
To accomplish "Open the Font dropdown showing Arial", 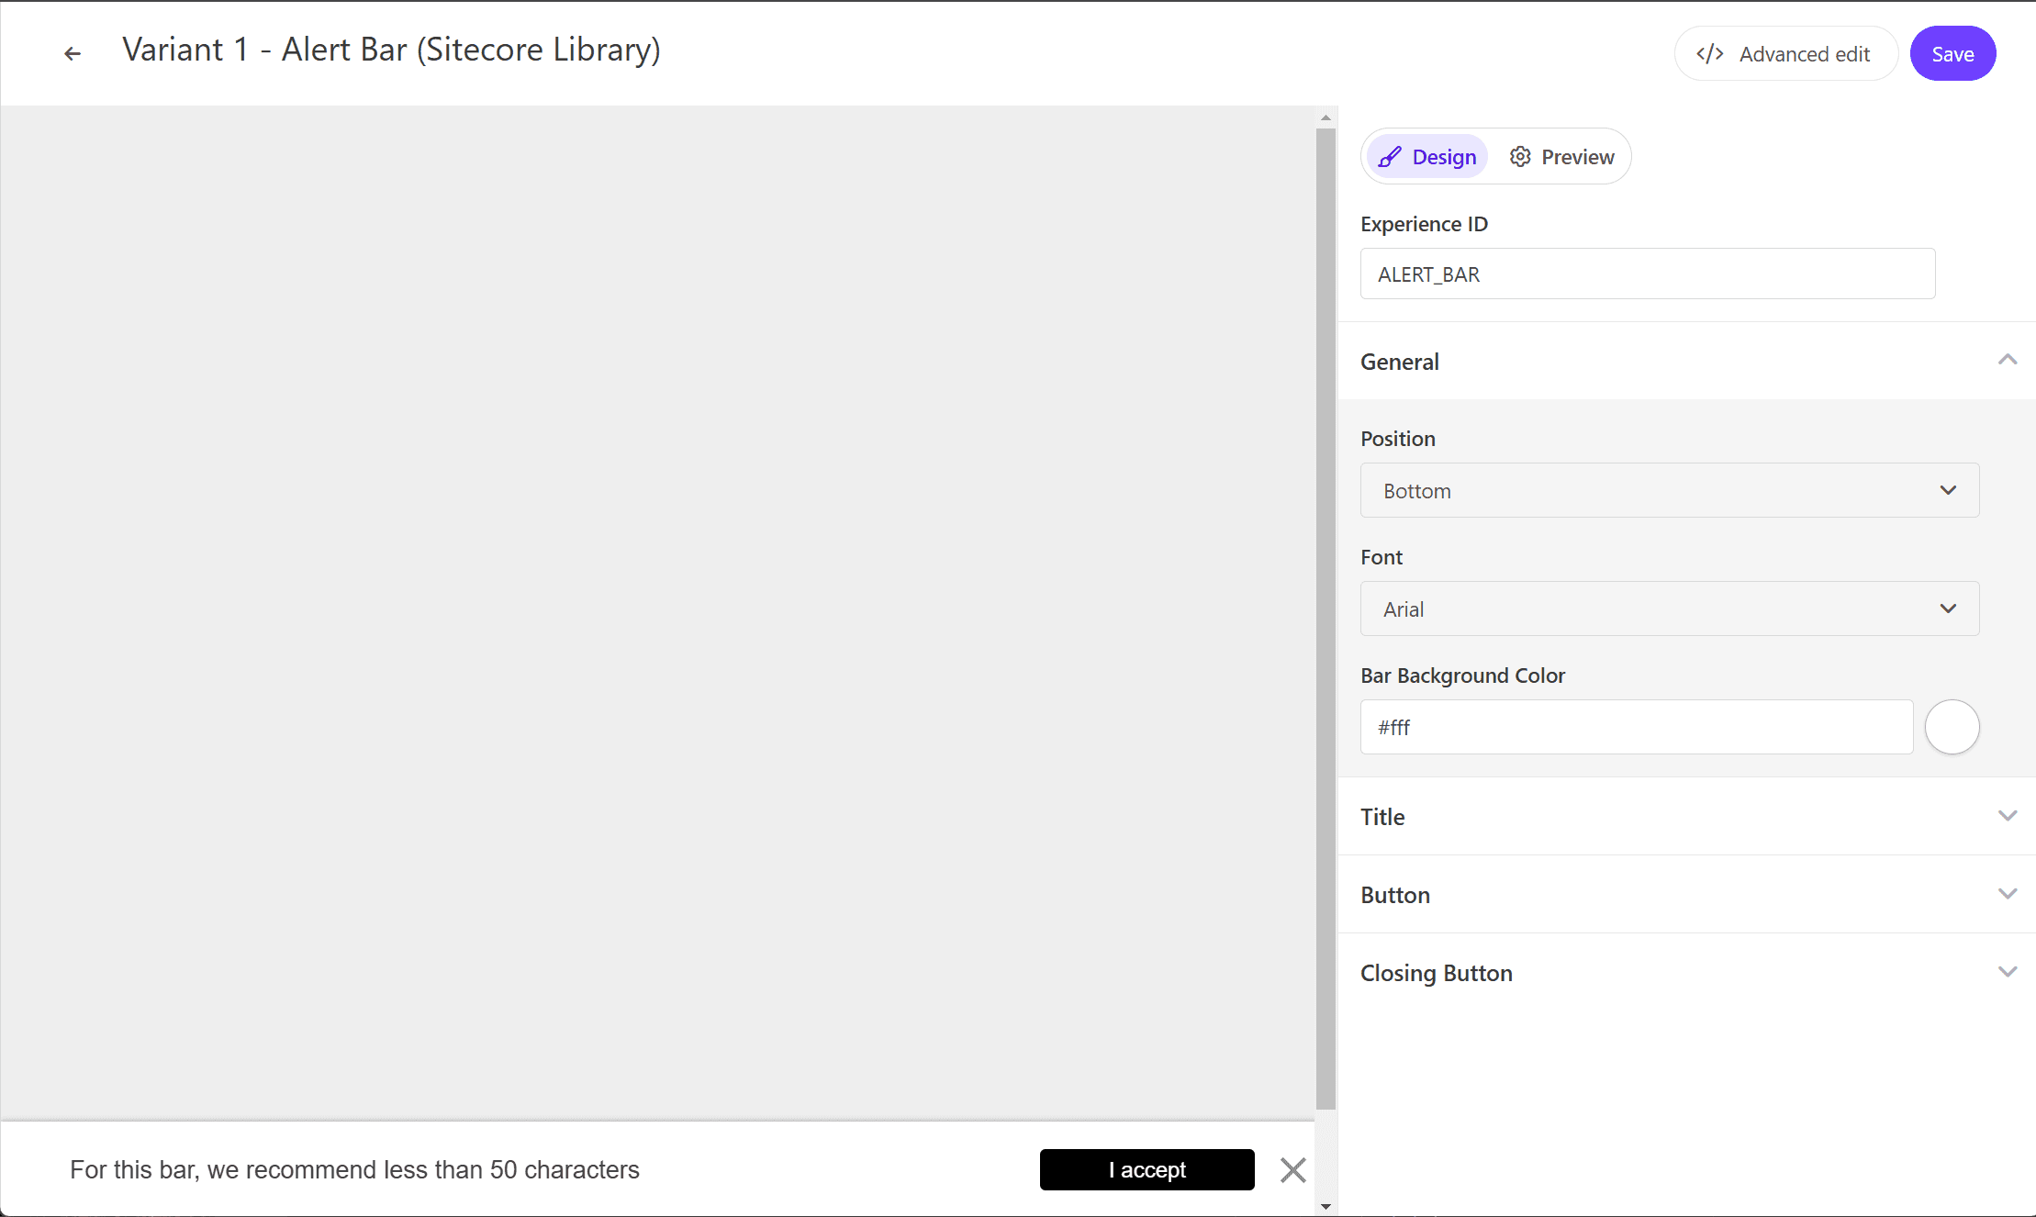I will pos(1669,608).
